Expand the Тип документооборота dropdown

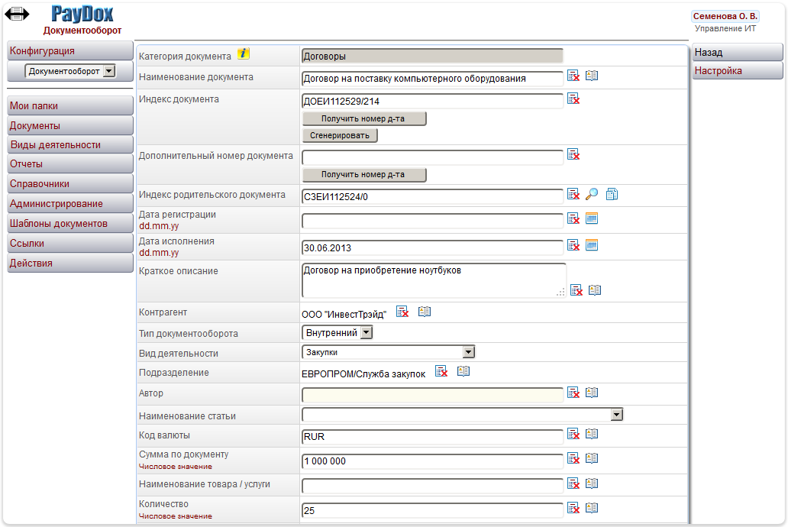(367, 332)
